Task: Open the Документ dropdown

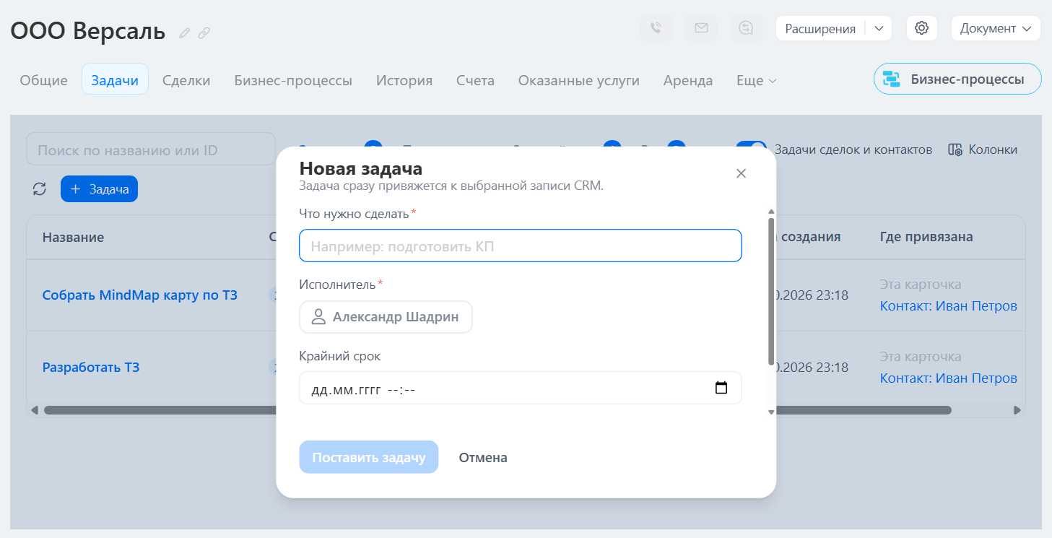Action: pos(997,28)
